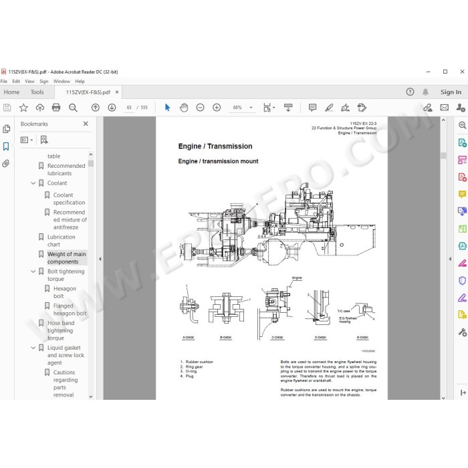Open Coolant specification bookmark
This screenshot has height=468, width=468.
70,199
